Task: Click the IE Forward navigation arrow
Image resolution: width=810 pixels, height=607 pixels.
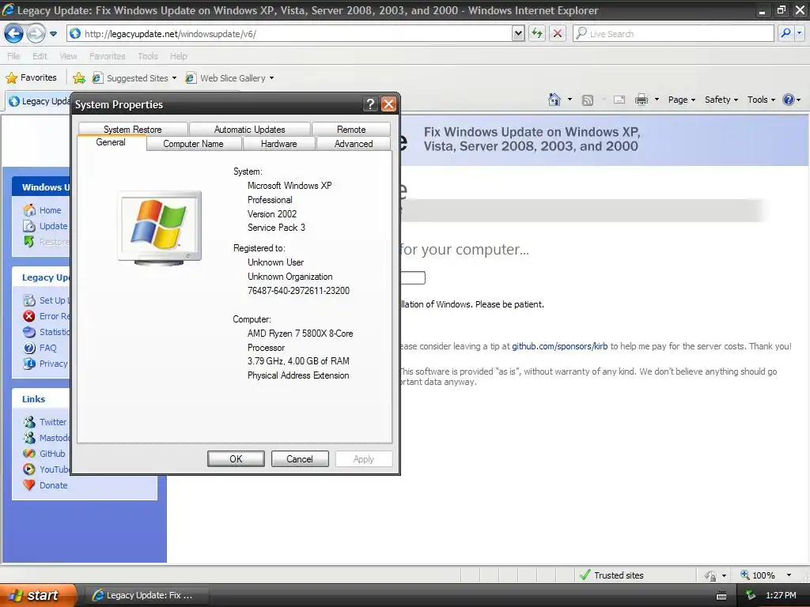Action: point(36,34)
